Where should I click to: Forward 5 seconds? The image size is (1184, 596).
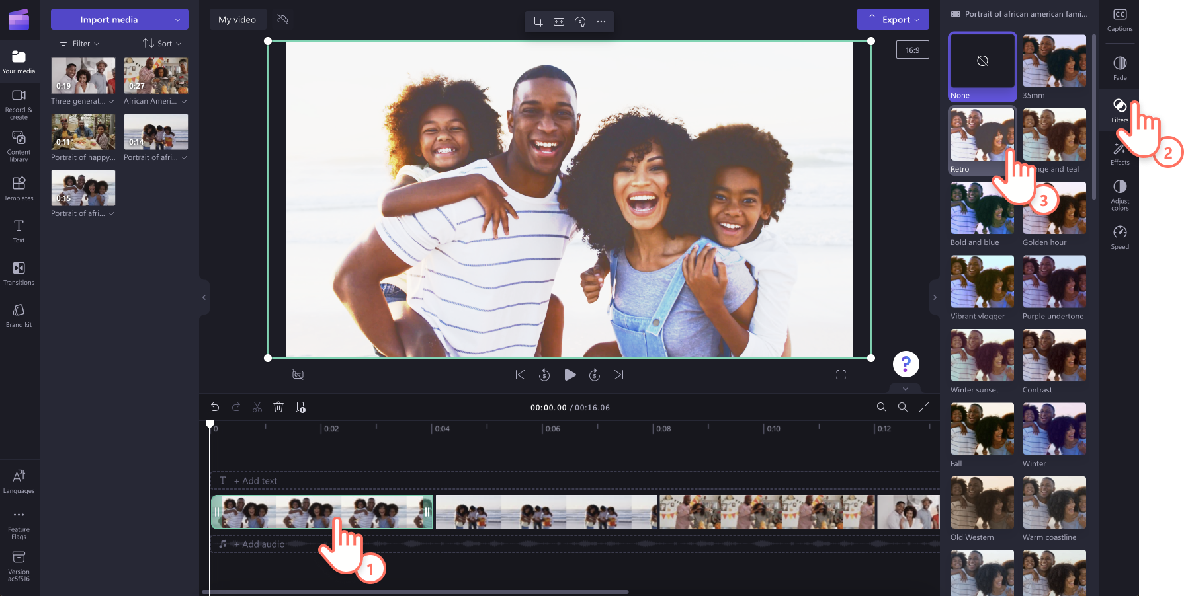(x=595, y=375)
